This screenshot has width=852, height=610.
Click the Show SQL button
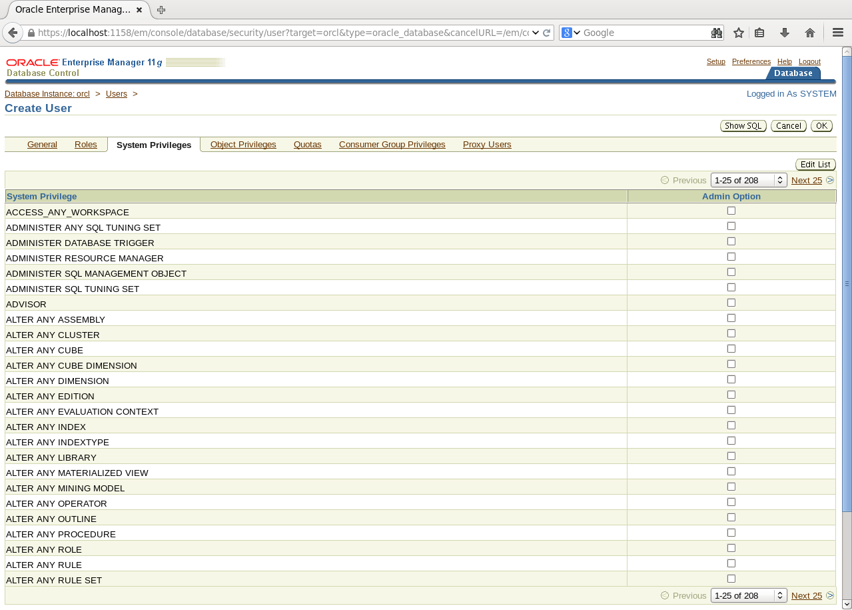pyautogui.click(x=743, y=126)
